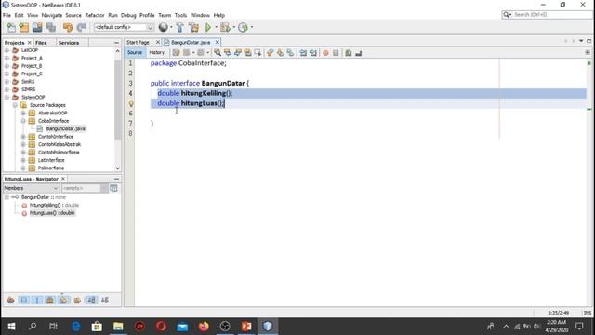Run project with the green play icon

point(208,27)
